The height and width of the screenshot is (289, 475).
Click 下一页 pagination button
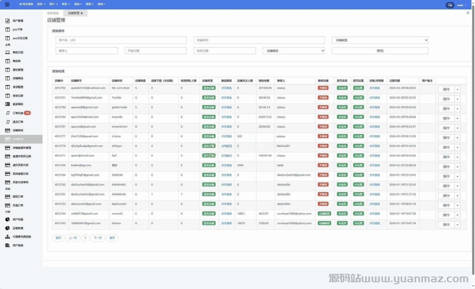click(98, 238)
